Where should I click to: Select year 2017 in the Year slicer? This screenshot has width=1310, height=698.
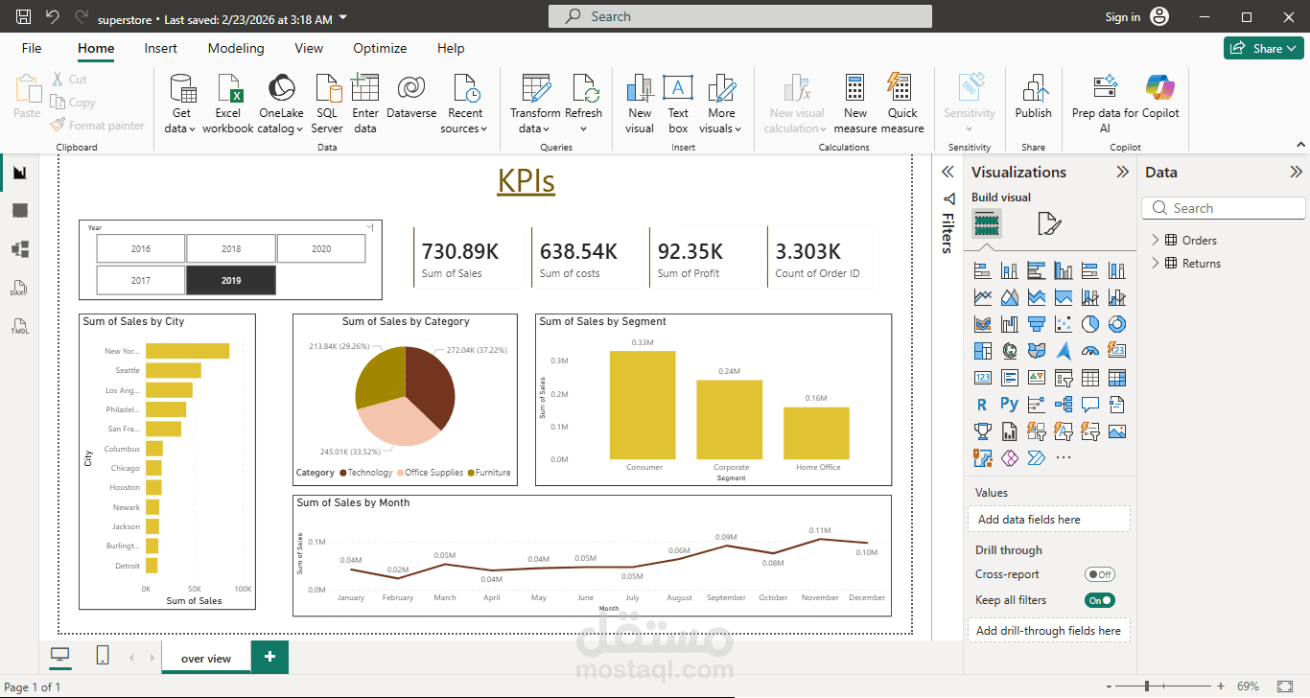pyautogui.click(x=140, y=279)
